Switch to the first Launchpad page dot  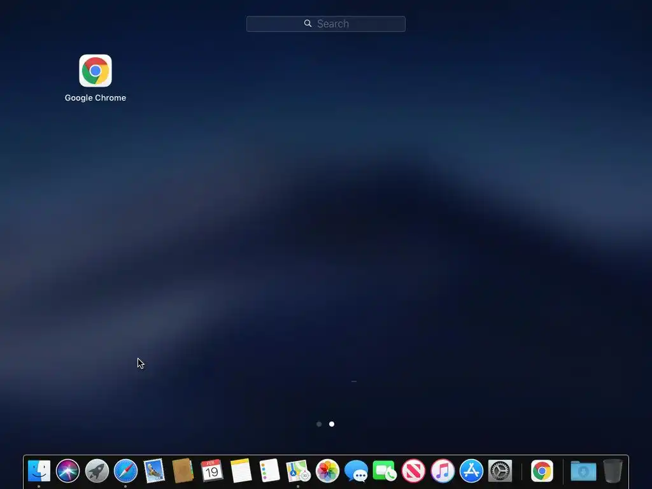(x=319, y=424)
